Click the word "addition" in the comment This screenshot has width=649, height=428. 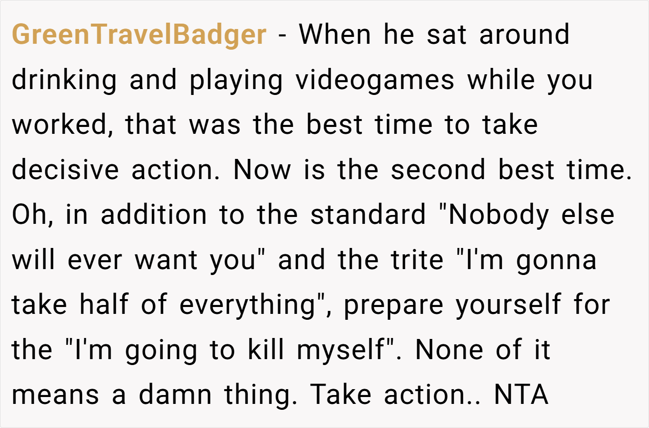154,215
